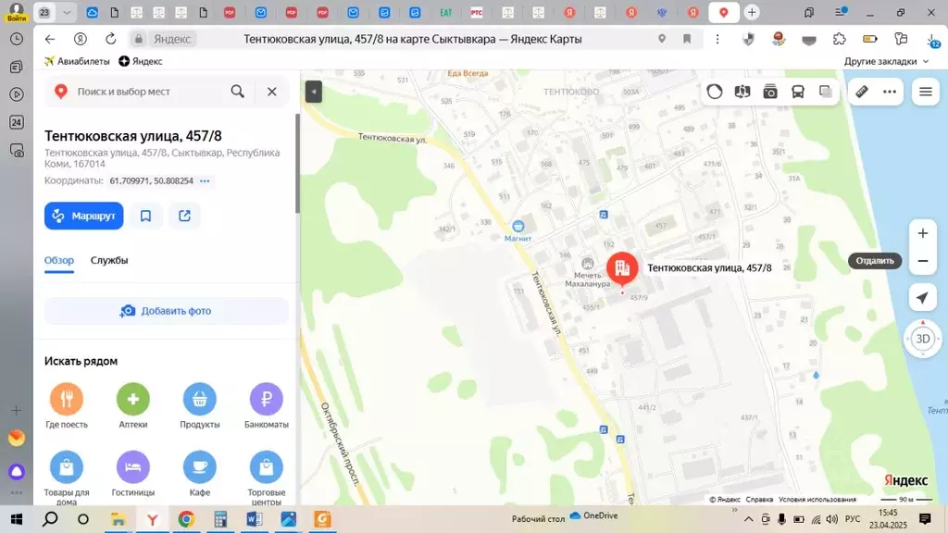Open Google Chrome from taskbar
The height and width of the screenshot is (533, 948).
pos(186,519)
